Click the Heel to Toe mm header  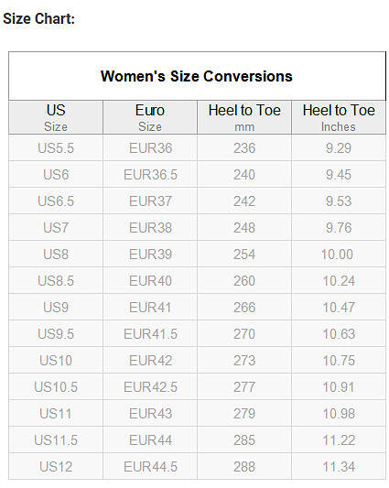pos(244,117)
